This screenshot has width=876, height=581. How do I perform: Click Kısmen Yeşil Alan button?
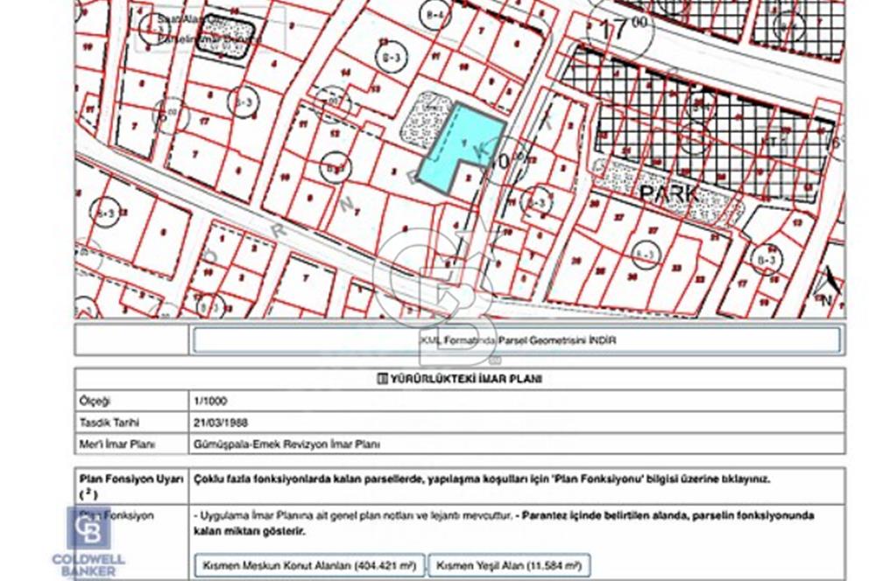pyautogui.click(x=509, y=565)
